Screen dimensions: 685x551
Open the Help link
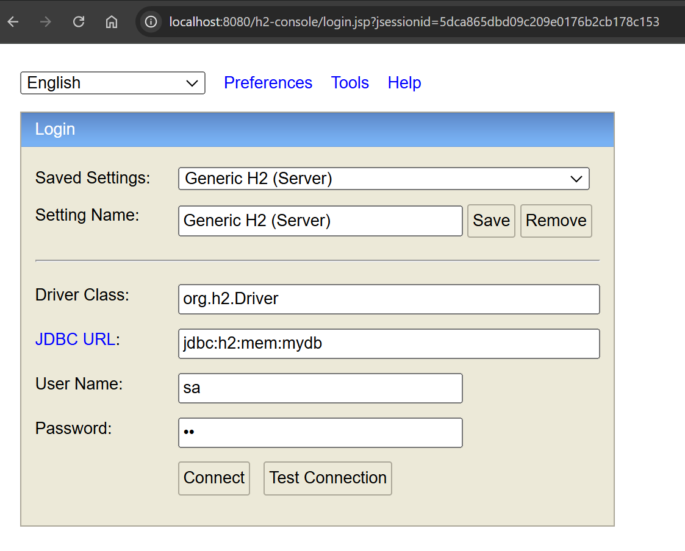pos(404,83)
